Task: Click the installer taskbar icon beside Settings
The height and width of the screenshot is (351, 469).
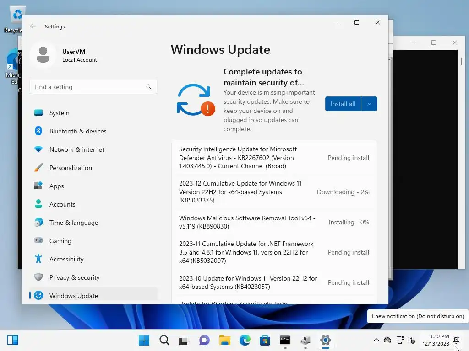Action: click(x=305, y=340)
